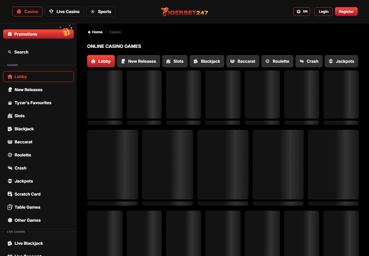The height and width of the screenshot is (256, 369).
Task: Switch to the Crash category tab
Action: 309,61
